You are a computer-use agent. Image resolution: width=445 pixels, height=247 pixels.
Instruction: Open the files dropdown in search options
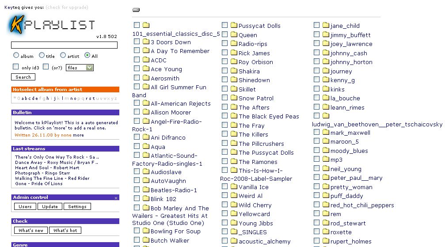[80, 68]
